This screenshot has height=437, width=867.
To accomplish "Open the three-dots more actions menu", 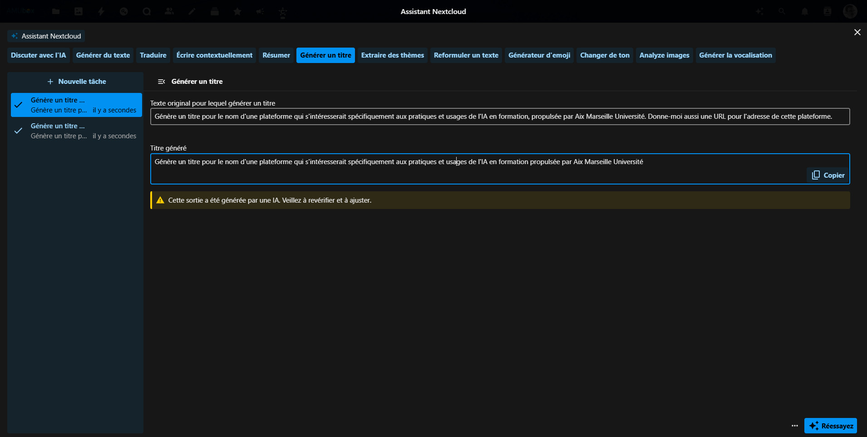I will (794, 426).
